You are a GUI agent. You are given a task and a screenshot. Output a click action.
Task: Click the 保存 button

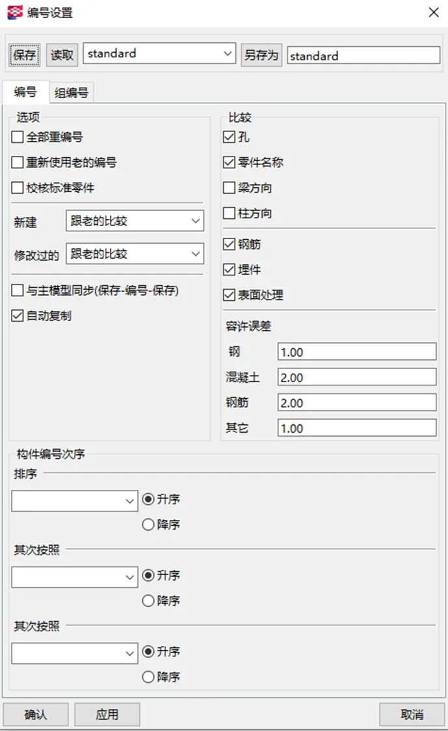click(25, 55)
